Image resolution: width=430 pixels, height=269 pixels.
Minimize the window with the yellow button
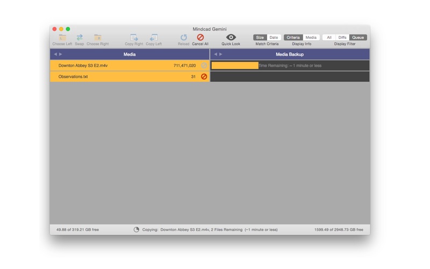click(x=61, y=29)
